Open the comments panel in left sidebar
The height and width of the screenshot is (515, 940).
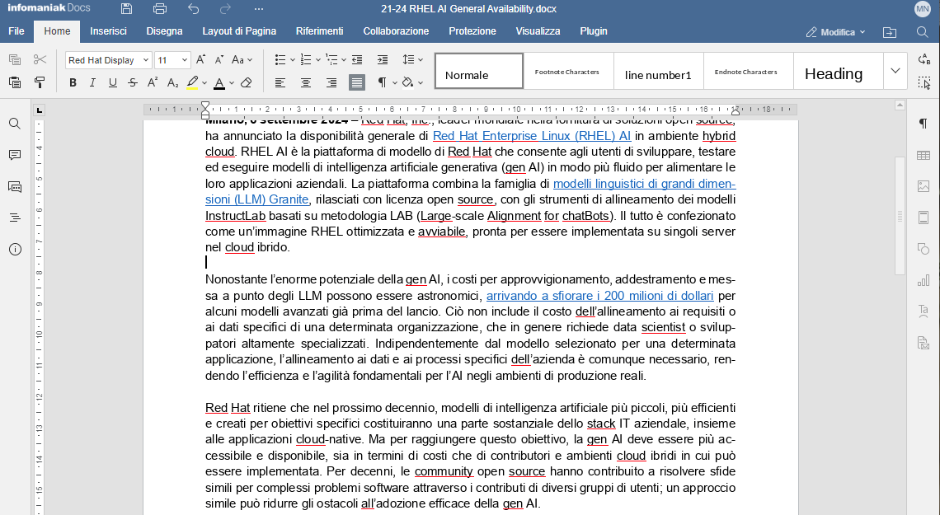pyautogui.click(x=15, y=155)
